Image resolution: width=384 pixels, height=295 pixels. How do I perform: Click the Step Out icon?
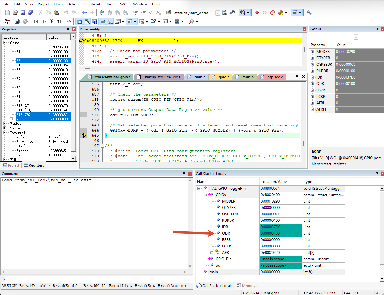(x=51, y=22)
